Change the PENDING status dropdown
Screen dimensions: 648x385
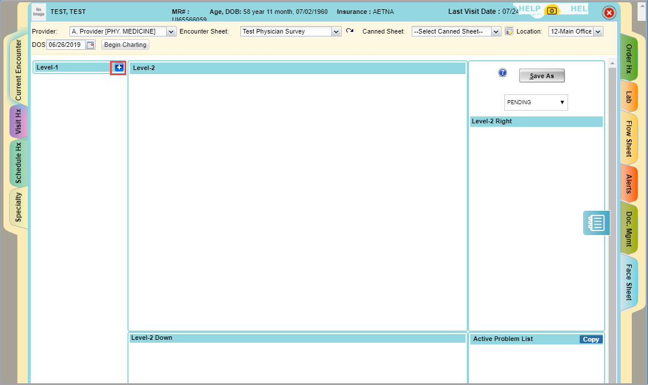pos(536,102)
